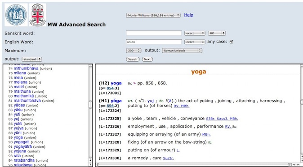This screenshot has height=167, width=303.
Task: Follow the yuj root link in definition
Action: (151, 101)
